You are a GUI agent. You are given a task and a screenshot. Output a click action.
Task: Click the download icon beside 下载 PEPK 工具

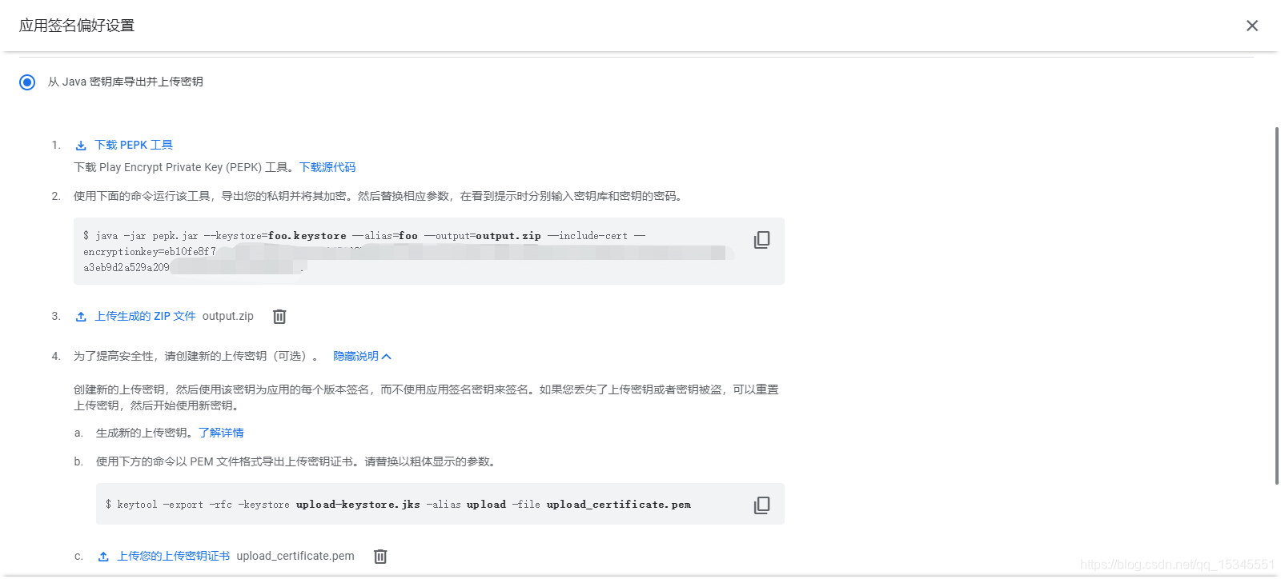coord(81,146)
